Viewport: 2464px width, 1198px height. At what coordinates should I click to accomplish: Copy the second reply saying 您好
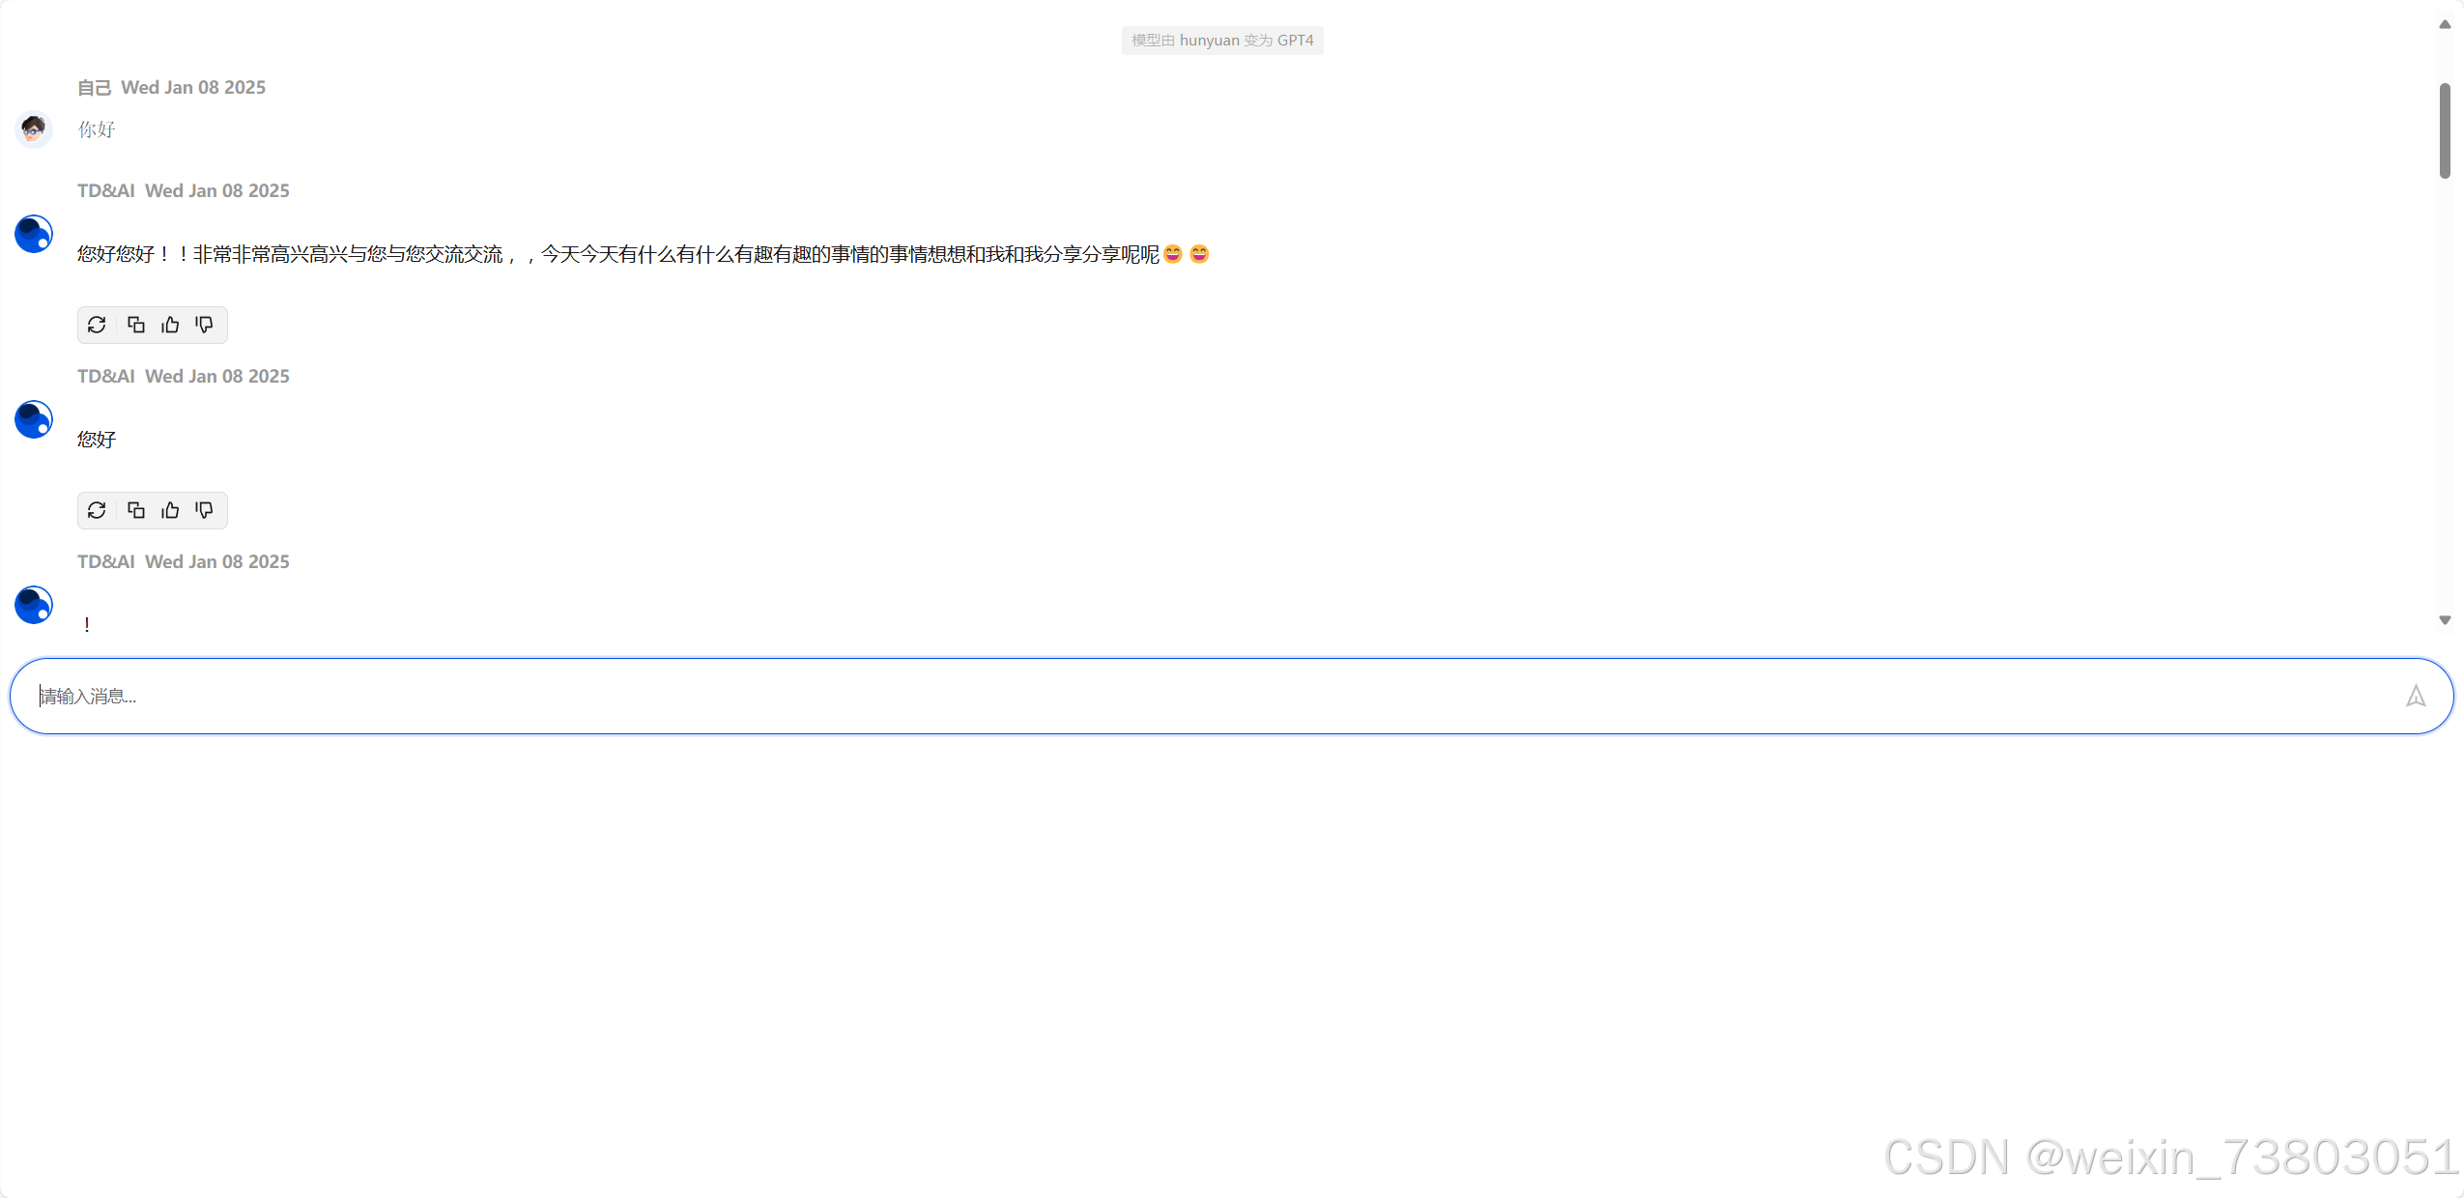[x=136, y=510]
